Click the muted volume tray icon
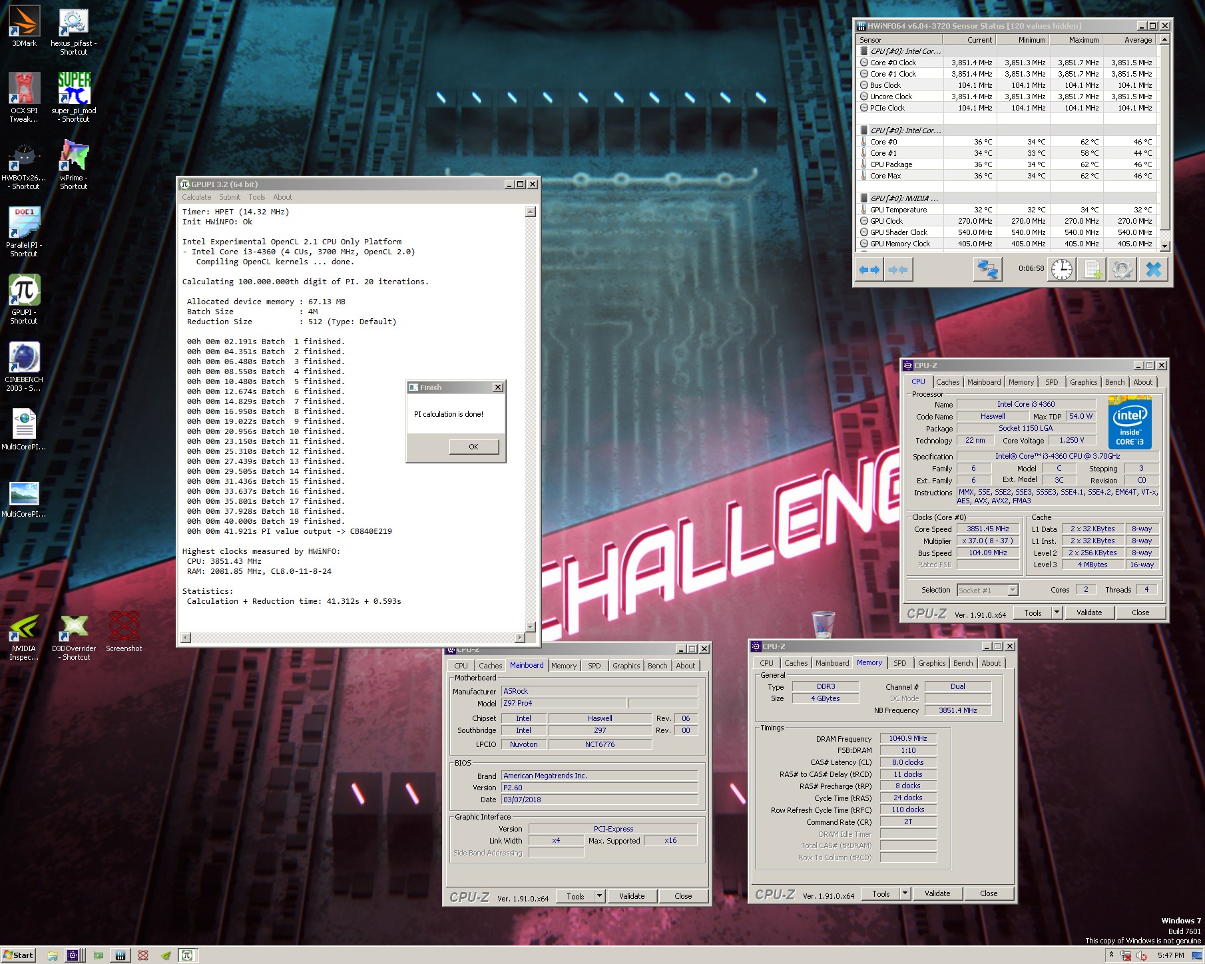 1142,955
